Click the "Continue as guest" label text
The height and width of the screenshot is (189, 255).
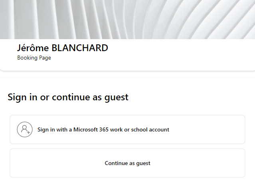click(x=127, y=163)
